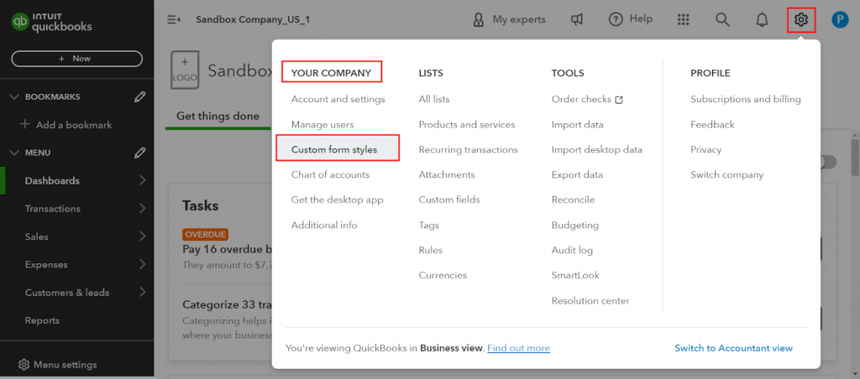This screenshot has height=379, width=860.
Task: Expand Customers & leads submenu arrow
Action: point(143,292)
